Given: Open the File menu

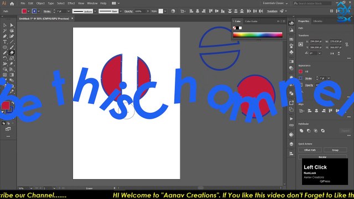Looking at the screenshot, I should click(x=23, y=3).
